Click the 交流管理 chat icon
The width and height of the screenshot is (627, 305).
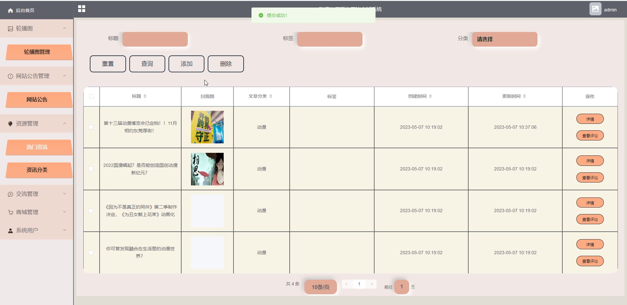pyautogui.click(x=10, y=194)
